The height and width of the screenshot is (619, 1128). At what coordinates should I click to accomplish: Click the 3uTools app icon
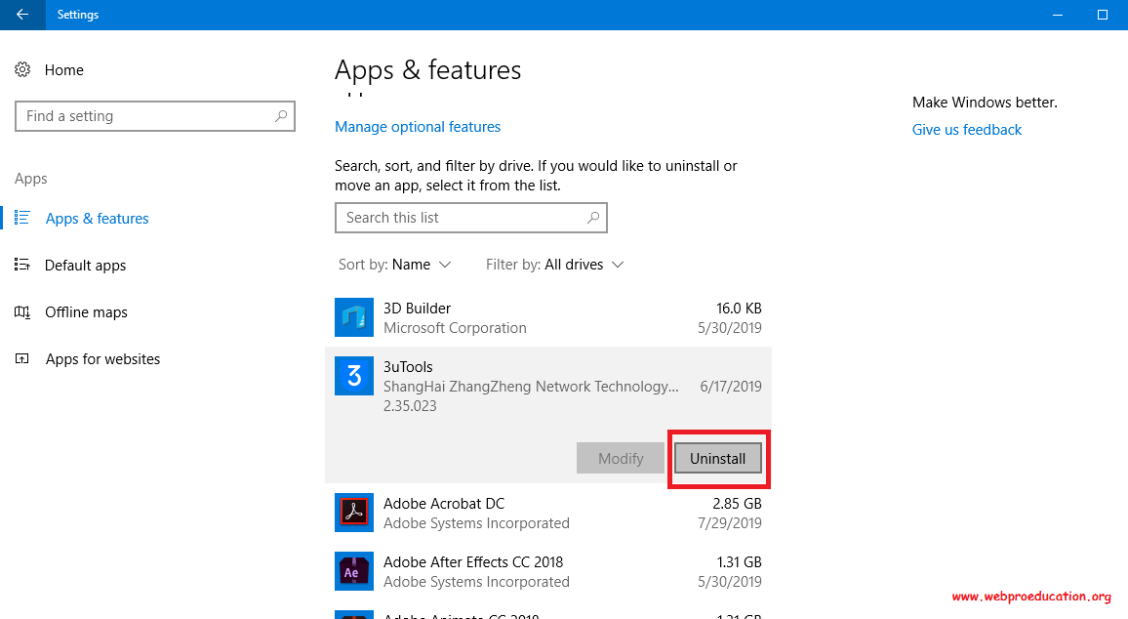coord(354,376)
